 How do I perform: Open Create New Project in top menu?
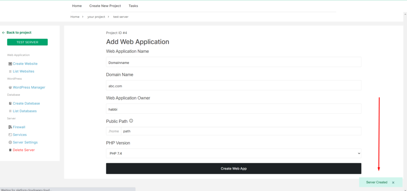coord(105,6)
